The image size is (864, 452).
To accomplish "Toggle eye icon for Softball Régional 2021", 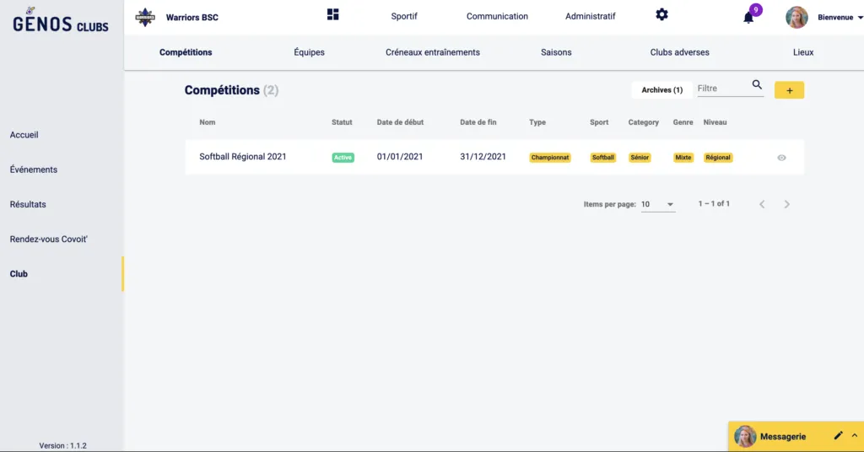I will pos(781,158).
